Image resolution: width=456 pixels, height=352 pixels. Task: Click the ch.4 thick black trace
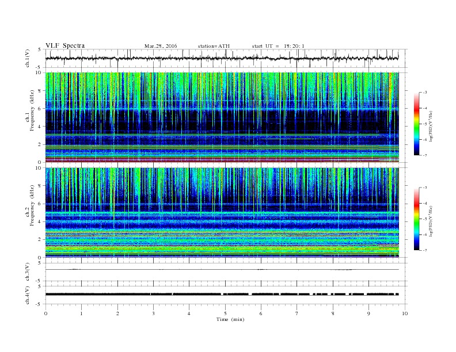tap(222, 294)
